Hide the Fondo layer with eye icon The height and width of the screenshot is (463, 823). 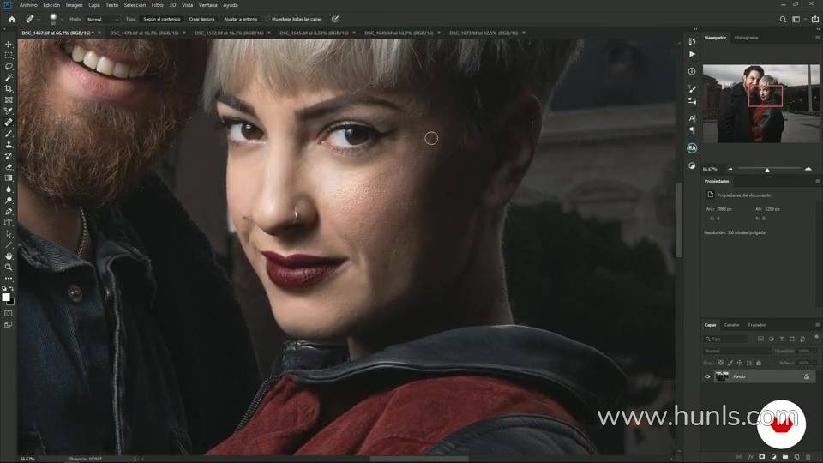pyautogui.click(x=707, y=376)
